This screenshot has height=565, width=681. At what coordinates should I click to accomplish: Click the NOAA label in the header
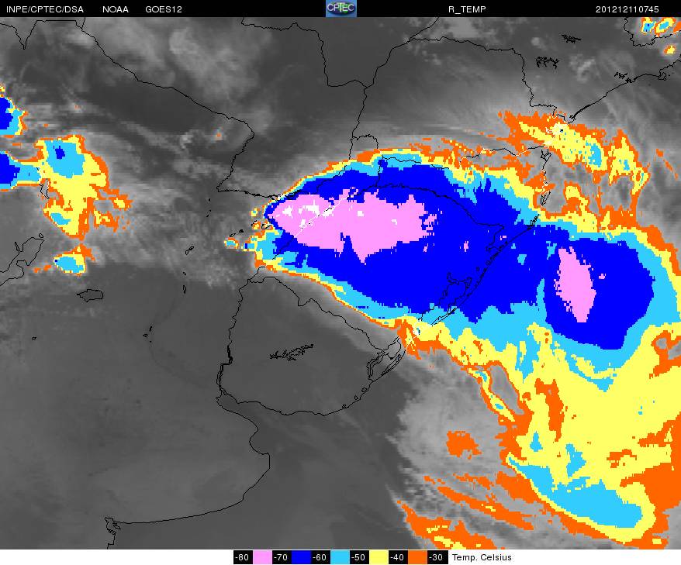[116, 9]
